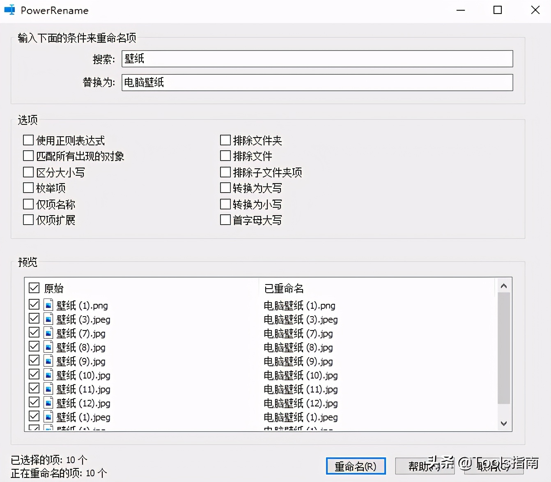Viewport: 551px width, 482px height.
Task: Click the image file icon for 壁纸 (1).jpeg
Action: (48, 417)
